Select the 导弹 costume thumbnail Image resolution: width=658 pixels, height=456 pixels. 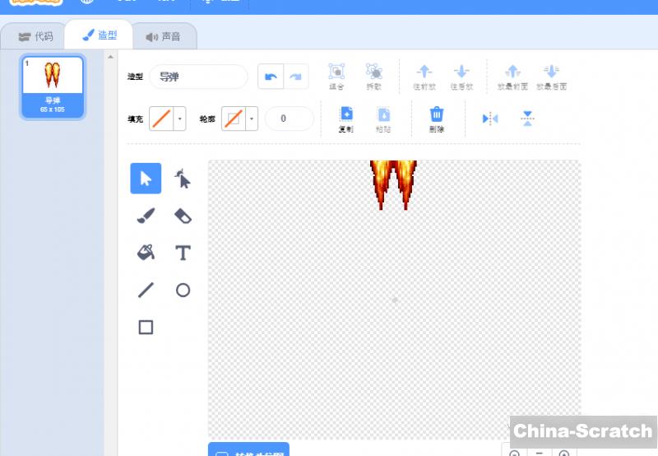53,86
